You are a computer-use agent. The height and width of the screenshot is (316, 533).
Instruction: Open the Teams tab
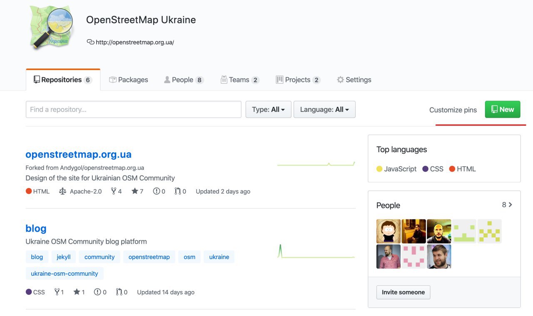pos(239,80)
